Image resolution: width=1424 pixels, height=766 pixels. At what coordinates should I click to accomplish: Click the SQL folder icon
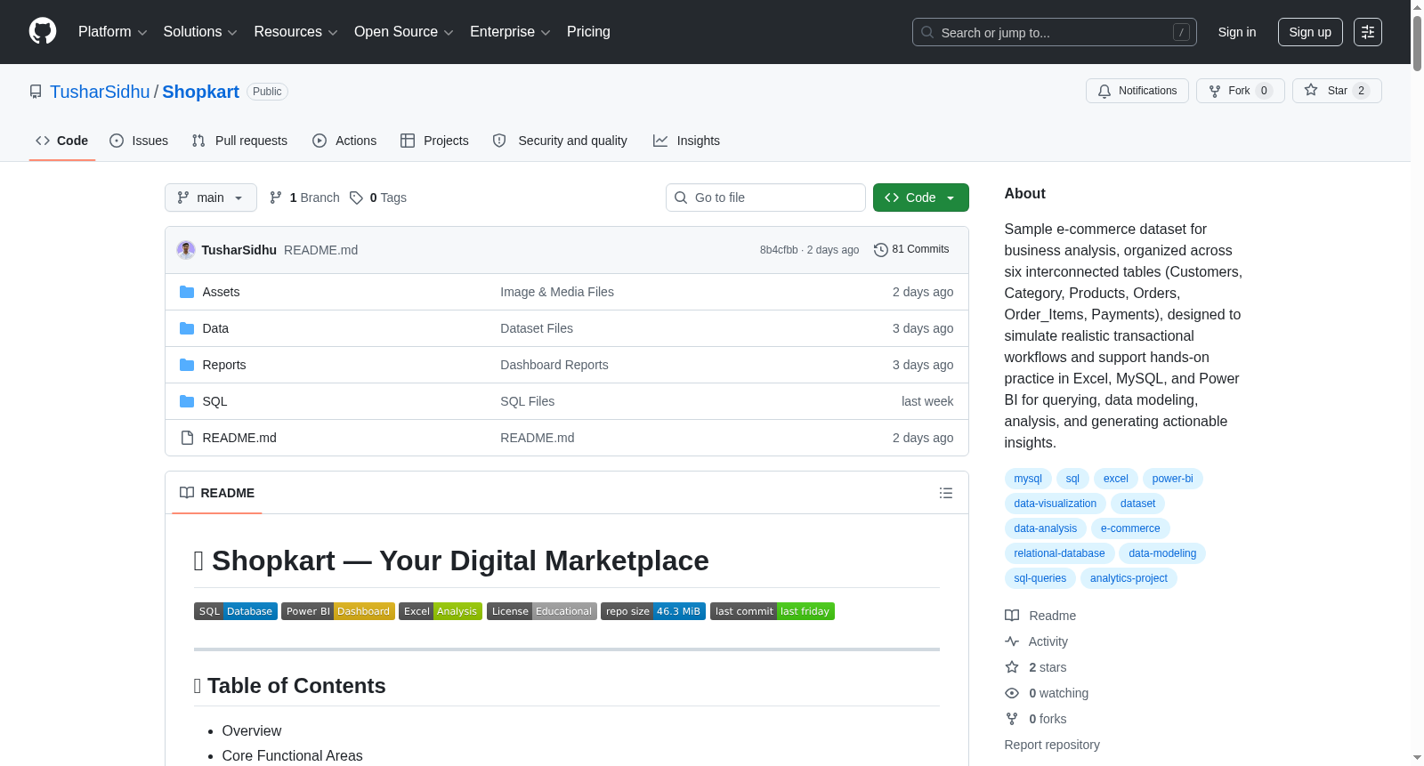(x=187, y=401)
